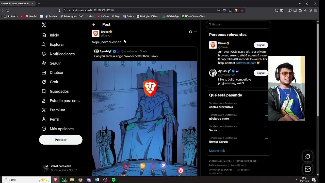Reload the page in the browser
This screenshot has height=183, width=325.
tap(8, 10)
